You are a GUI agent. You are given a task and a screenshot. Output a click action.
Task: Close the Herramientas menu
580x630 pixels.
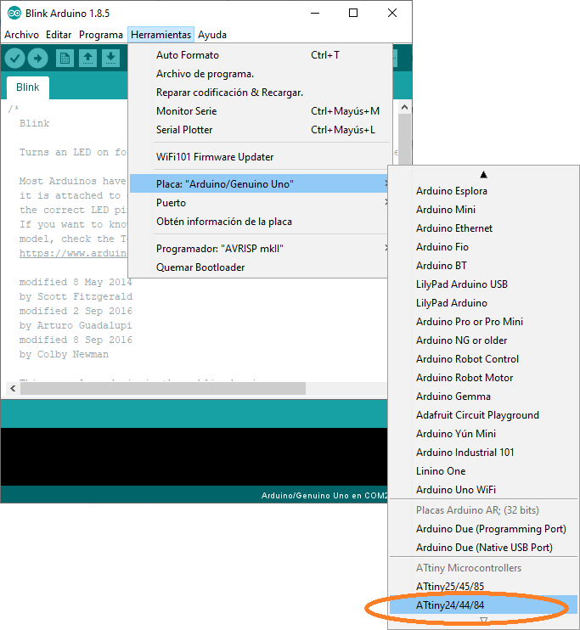(x=160, y=35)
